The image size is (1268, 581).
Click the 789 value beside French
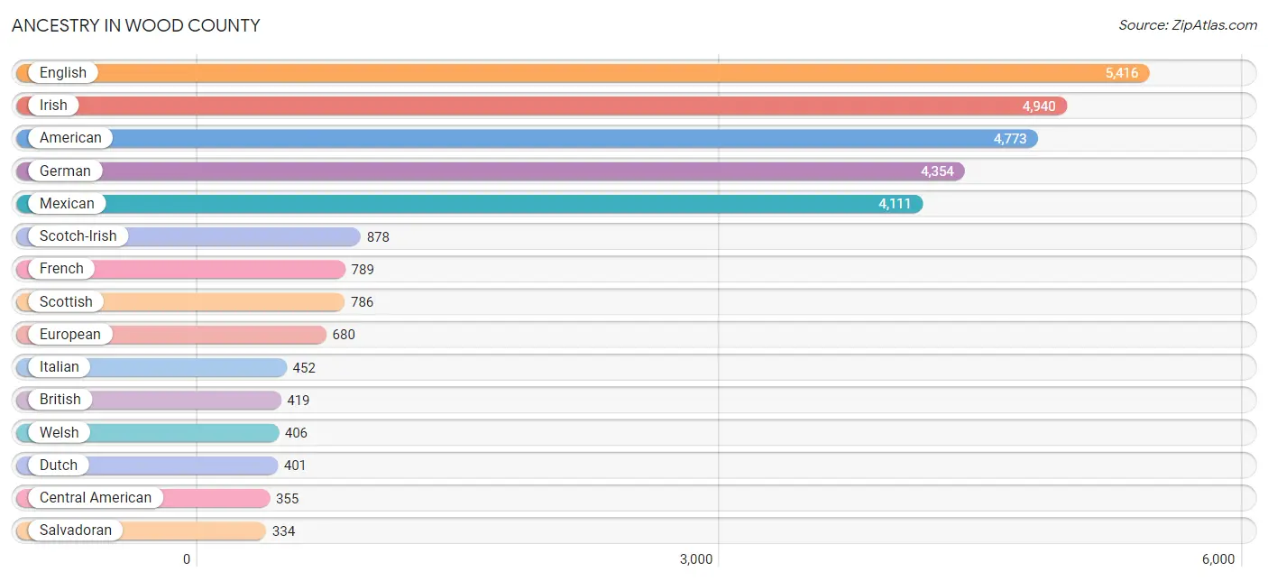click(x=363, y=270)
